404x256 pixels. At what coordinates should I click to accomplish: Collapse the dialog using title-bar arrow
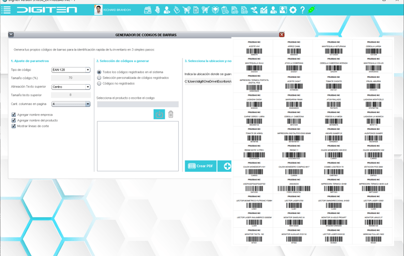(11, 35)
